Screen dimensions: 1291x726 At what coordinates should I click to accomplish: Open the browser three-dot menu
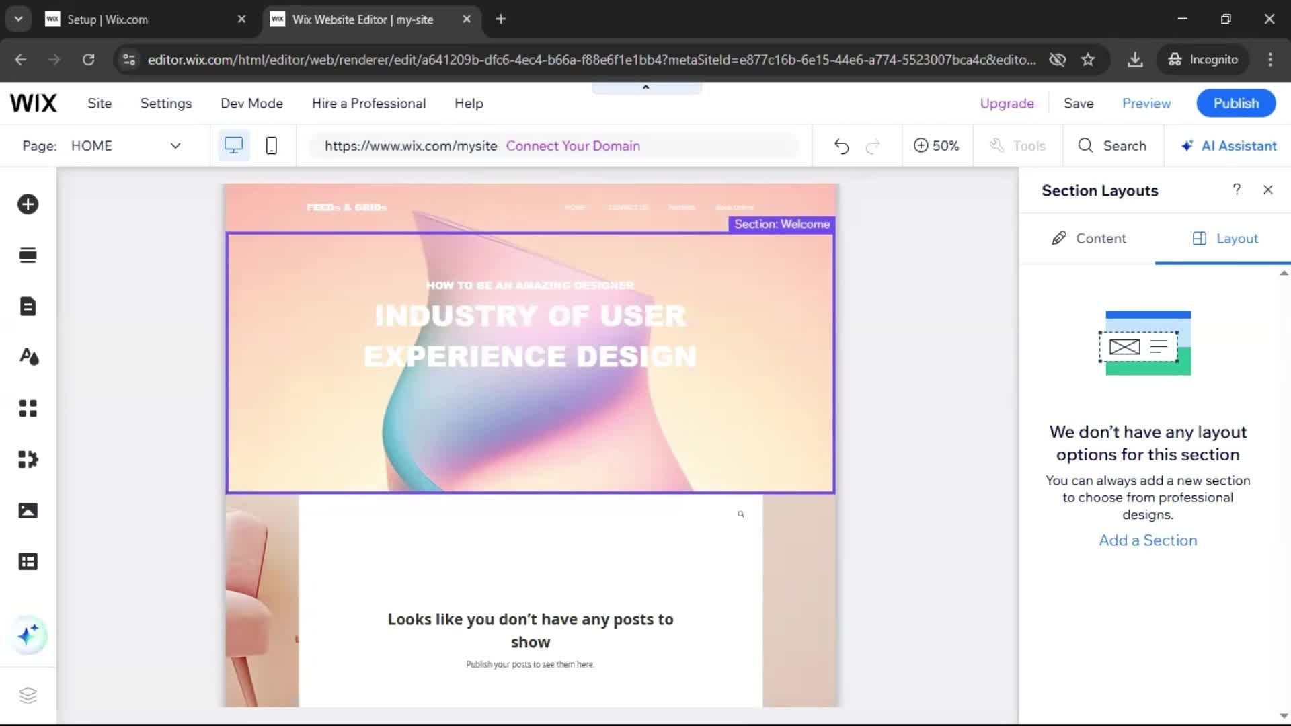(1270, 60)
